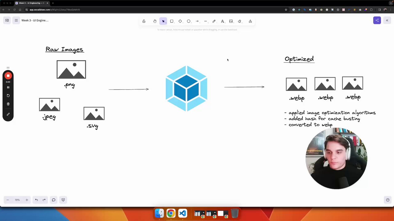Click the purple Share button
The image size is (394, 221).
pos(377,20)
